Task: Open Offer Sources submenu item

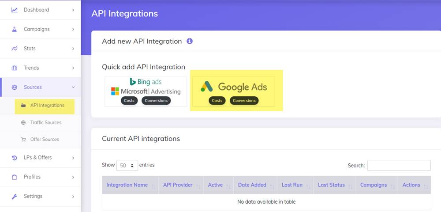Action: [x=41, y=140]
